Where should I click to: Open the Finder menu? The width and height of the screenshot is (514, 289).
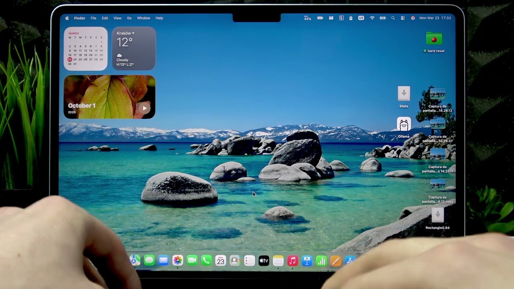pyautogui.click(x=80, y=18)
